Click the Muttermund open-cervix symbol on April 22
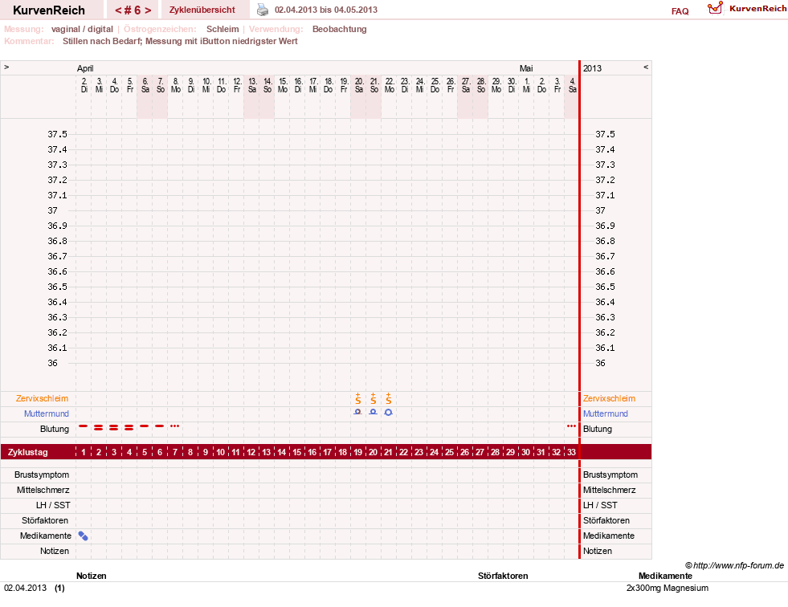 389,413
